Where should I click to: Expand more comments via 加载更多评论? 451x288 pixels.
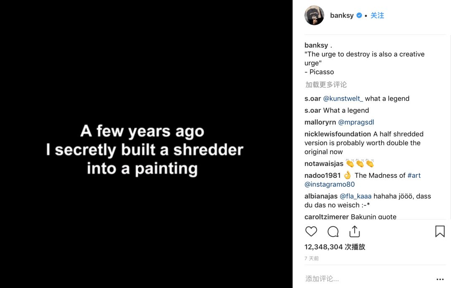click(x=326, y=85)
